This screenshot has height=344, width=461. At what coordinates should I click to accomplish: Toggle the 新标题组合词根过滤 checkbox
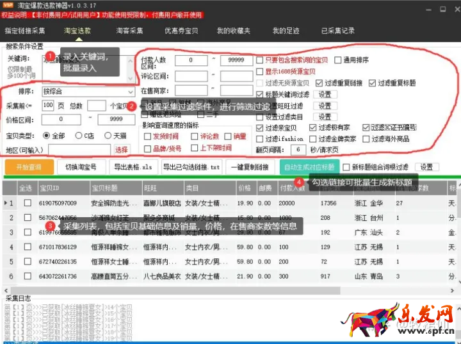[346, 167]
